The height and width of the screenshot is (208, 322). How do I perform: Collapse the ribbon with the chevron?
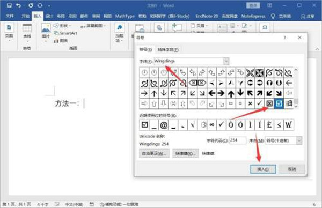click(317, 49)
